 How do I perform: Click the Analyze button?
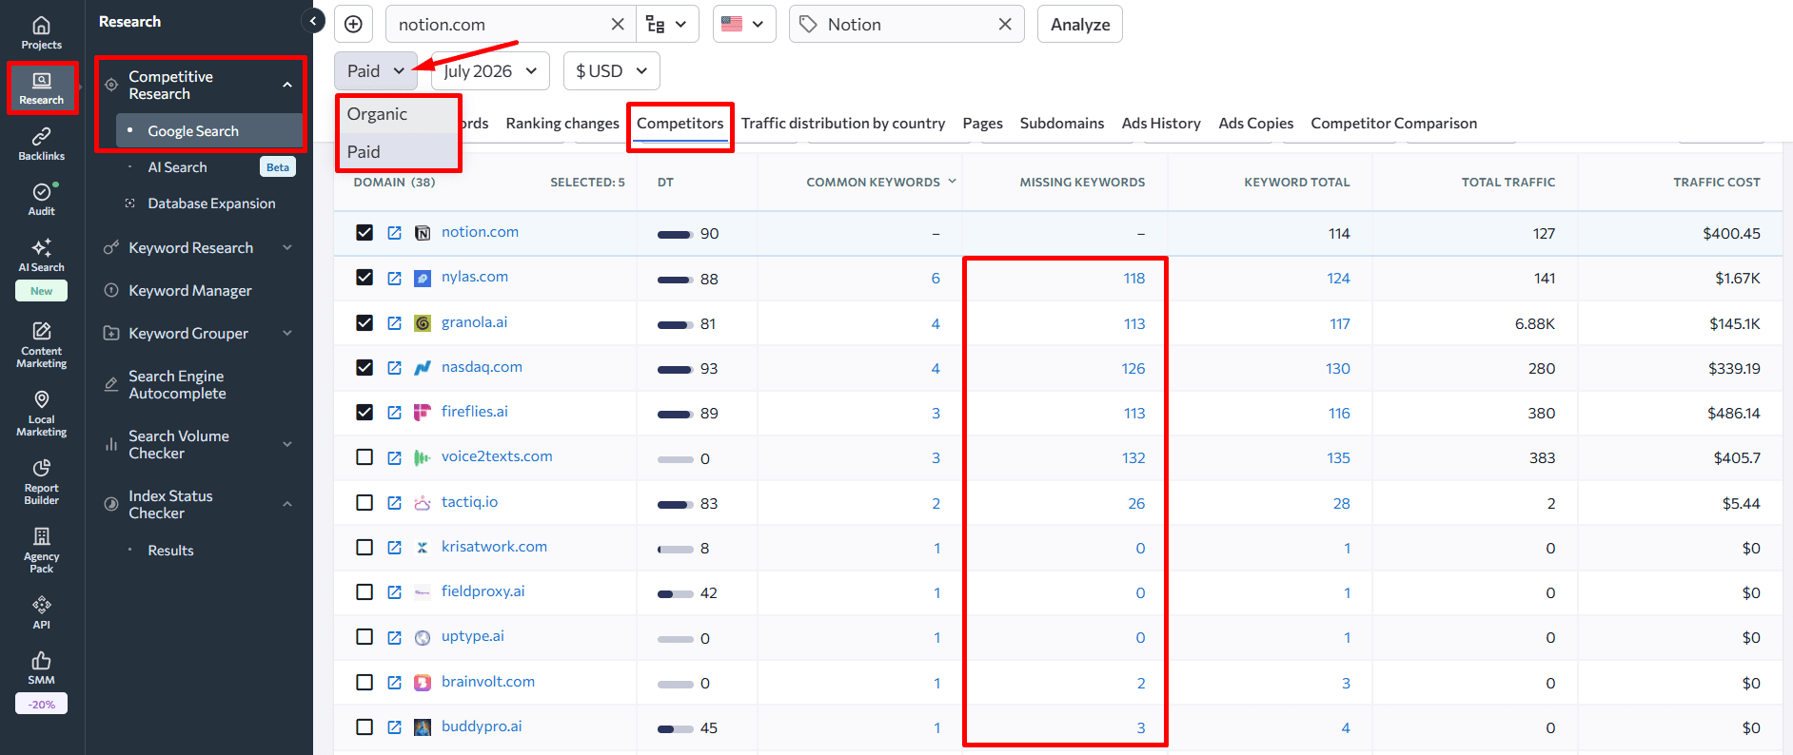tap(1080, 24)
